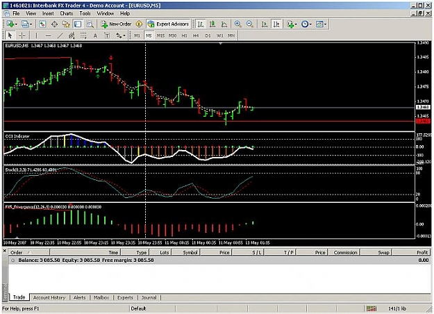The image size is (434, 314).
Task: Open the Tools menu
Action: point(85,13)
